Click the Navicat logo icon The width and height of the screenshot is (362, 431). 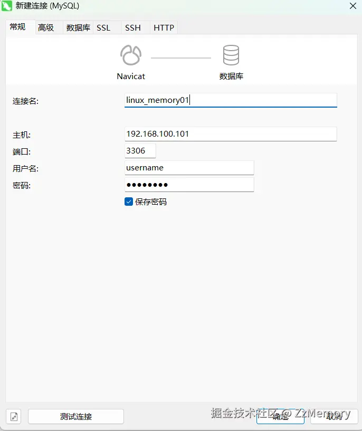131,55
